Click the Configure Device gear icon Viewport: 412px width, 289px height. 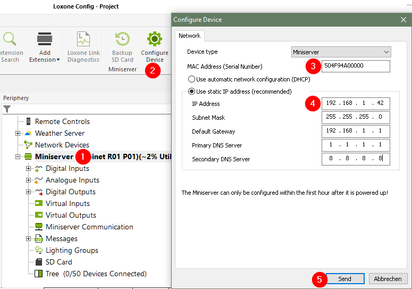coord(155,39)
